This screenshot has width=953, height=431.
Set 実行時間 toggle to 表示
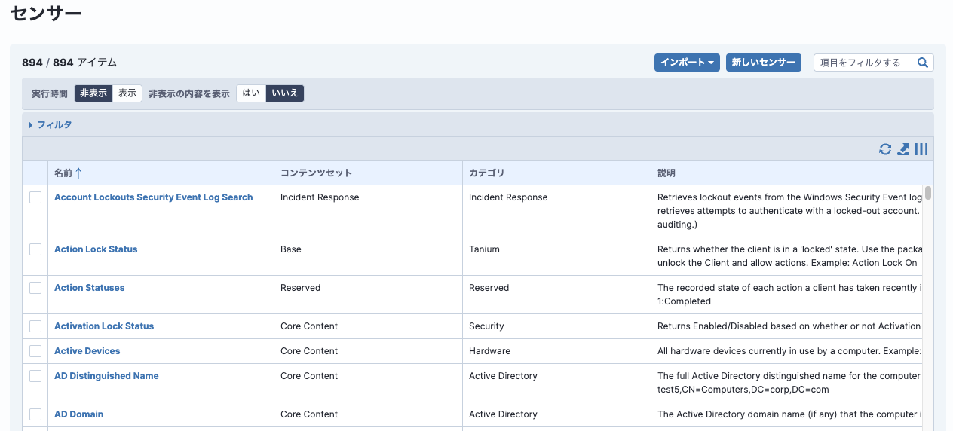127,93
